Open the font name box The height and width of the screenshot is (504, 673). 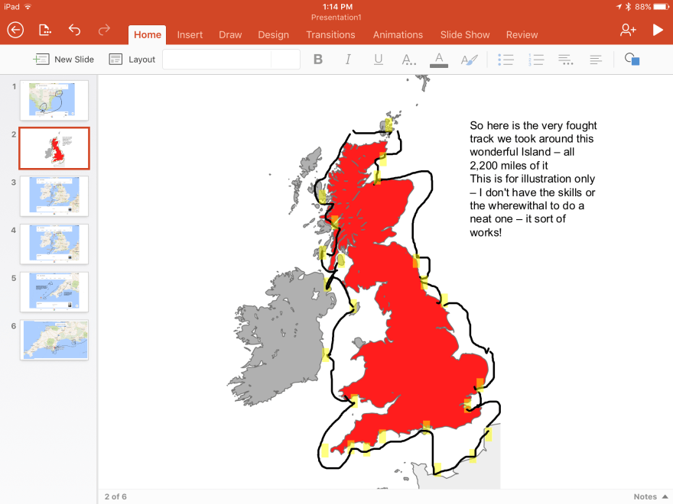click(216, 60)
